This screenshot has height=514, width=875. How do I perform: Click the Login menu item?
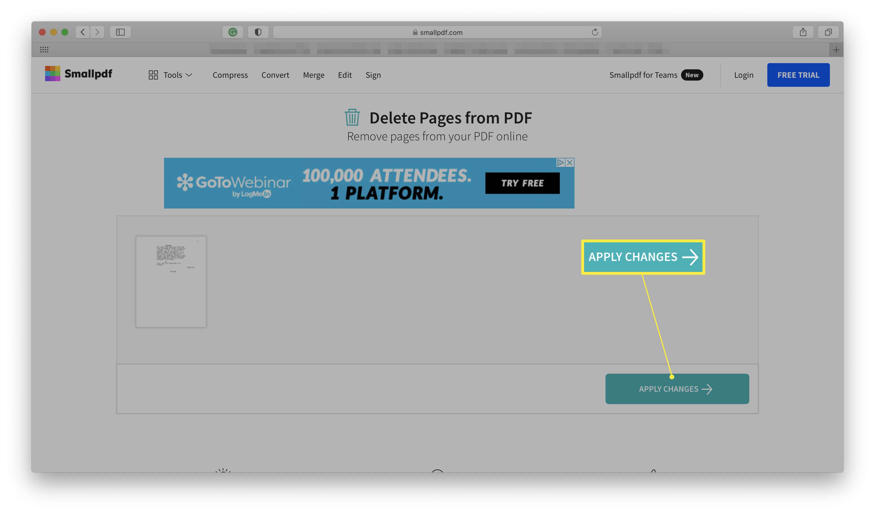[x=743, y=75]
